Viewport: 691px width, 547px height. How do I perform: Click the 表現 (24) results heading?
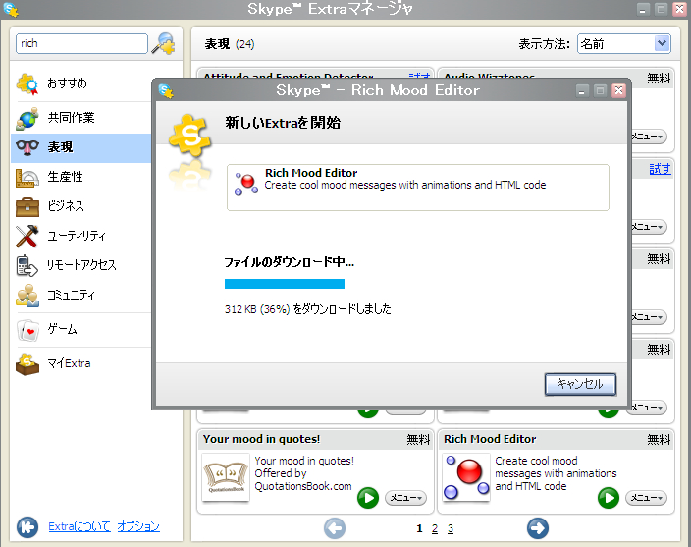tap(230, 44)
